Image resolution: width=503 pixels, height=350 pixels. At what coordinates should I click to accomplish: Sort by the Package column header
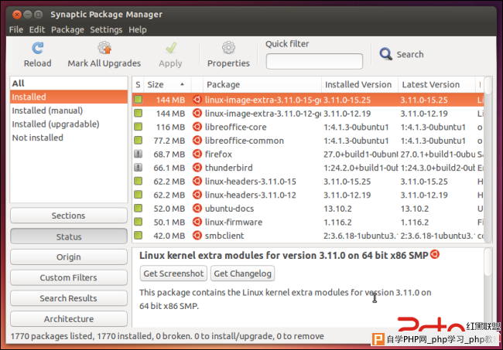(x=262, y=84)
